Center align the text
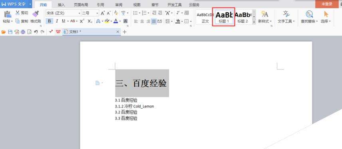This screenshot has height=149, width=342. point(142,22)
